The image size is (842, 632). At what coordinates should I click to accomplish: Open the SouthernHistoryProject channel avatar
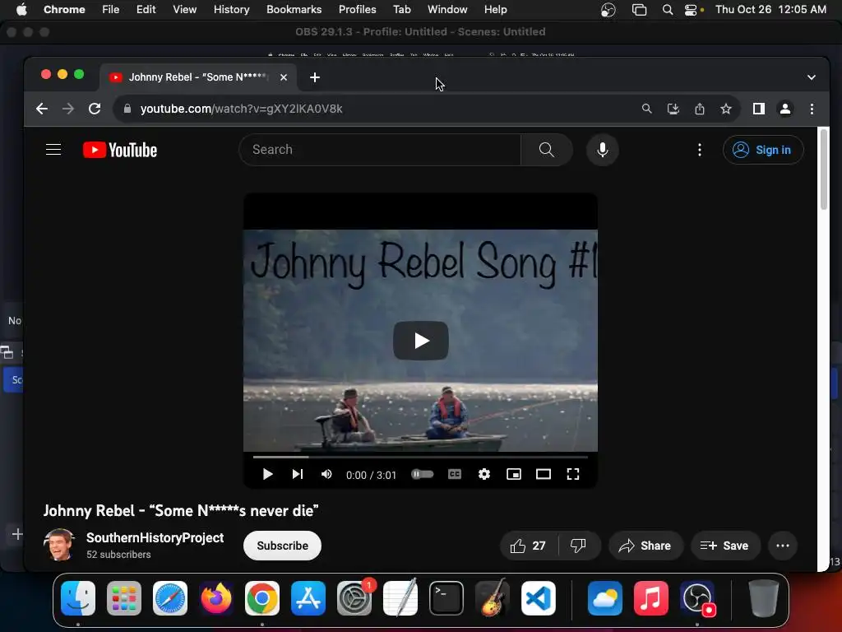point(59,545)
